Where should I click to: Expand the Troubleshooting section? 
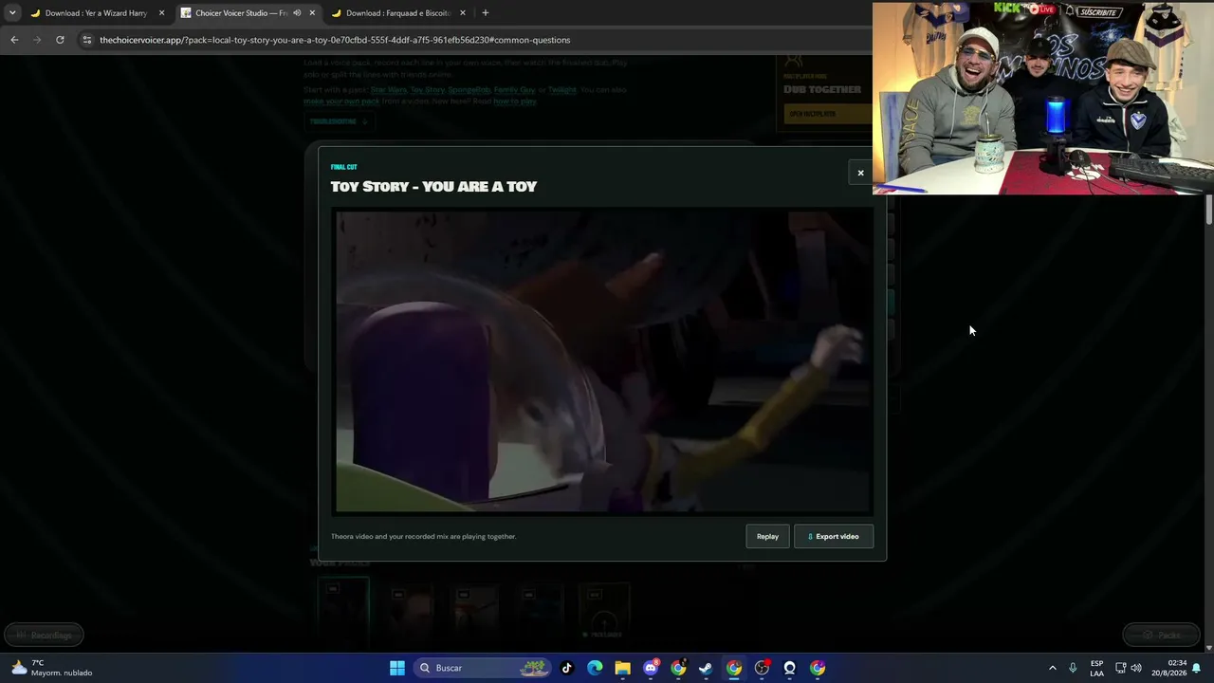click(x=339, y=121)
